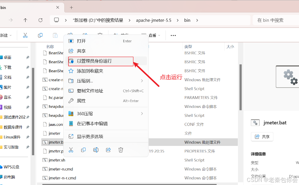Viewport: 299px width, 185px height.
Task: Click the "新加卷 (D:)"中的搜索结果 breadcrumb
Action: pyautogui.click(x=98, y=20)
